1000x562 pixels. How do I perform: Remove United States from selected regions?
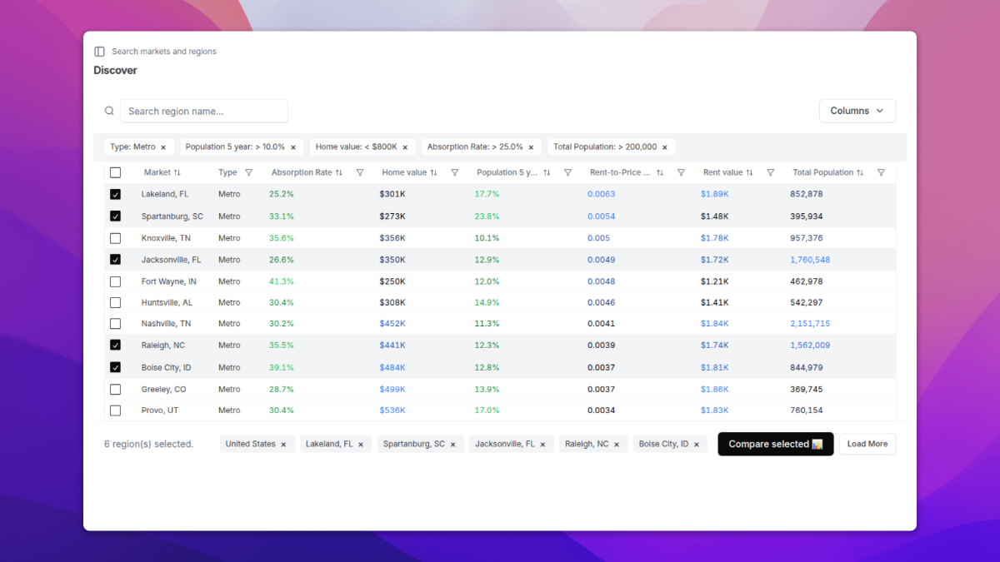(283, 445)
